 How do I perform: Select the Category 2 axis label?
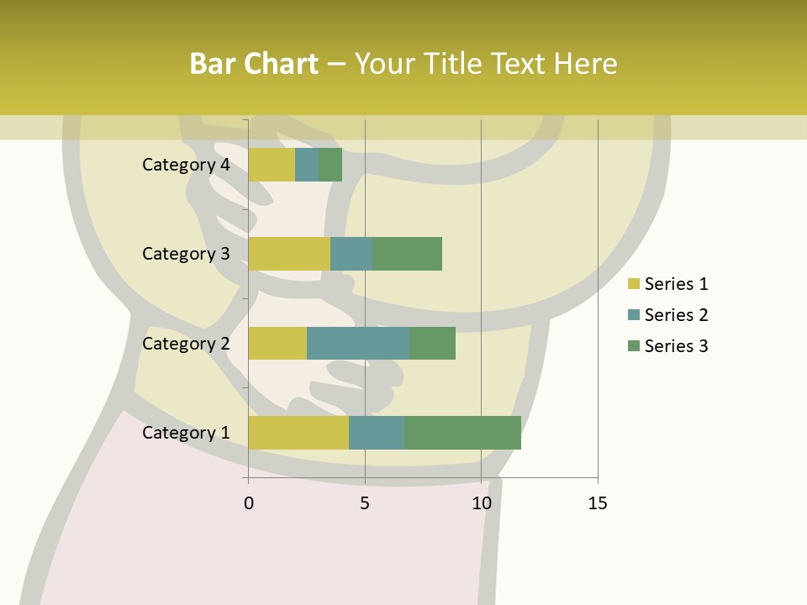(186, 343)
